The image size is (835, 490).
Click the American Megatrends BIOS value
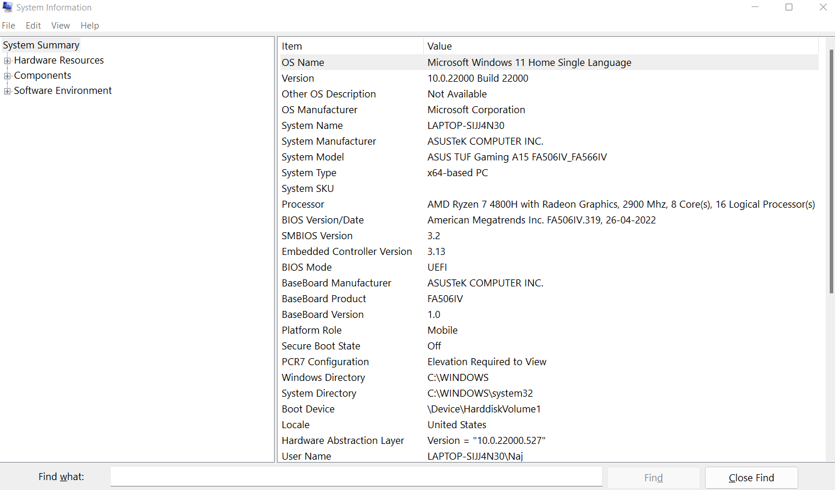pos(542,220)
